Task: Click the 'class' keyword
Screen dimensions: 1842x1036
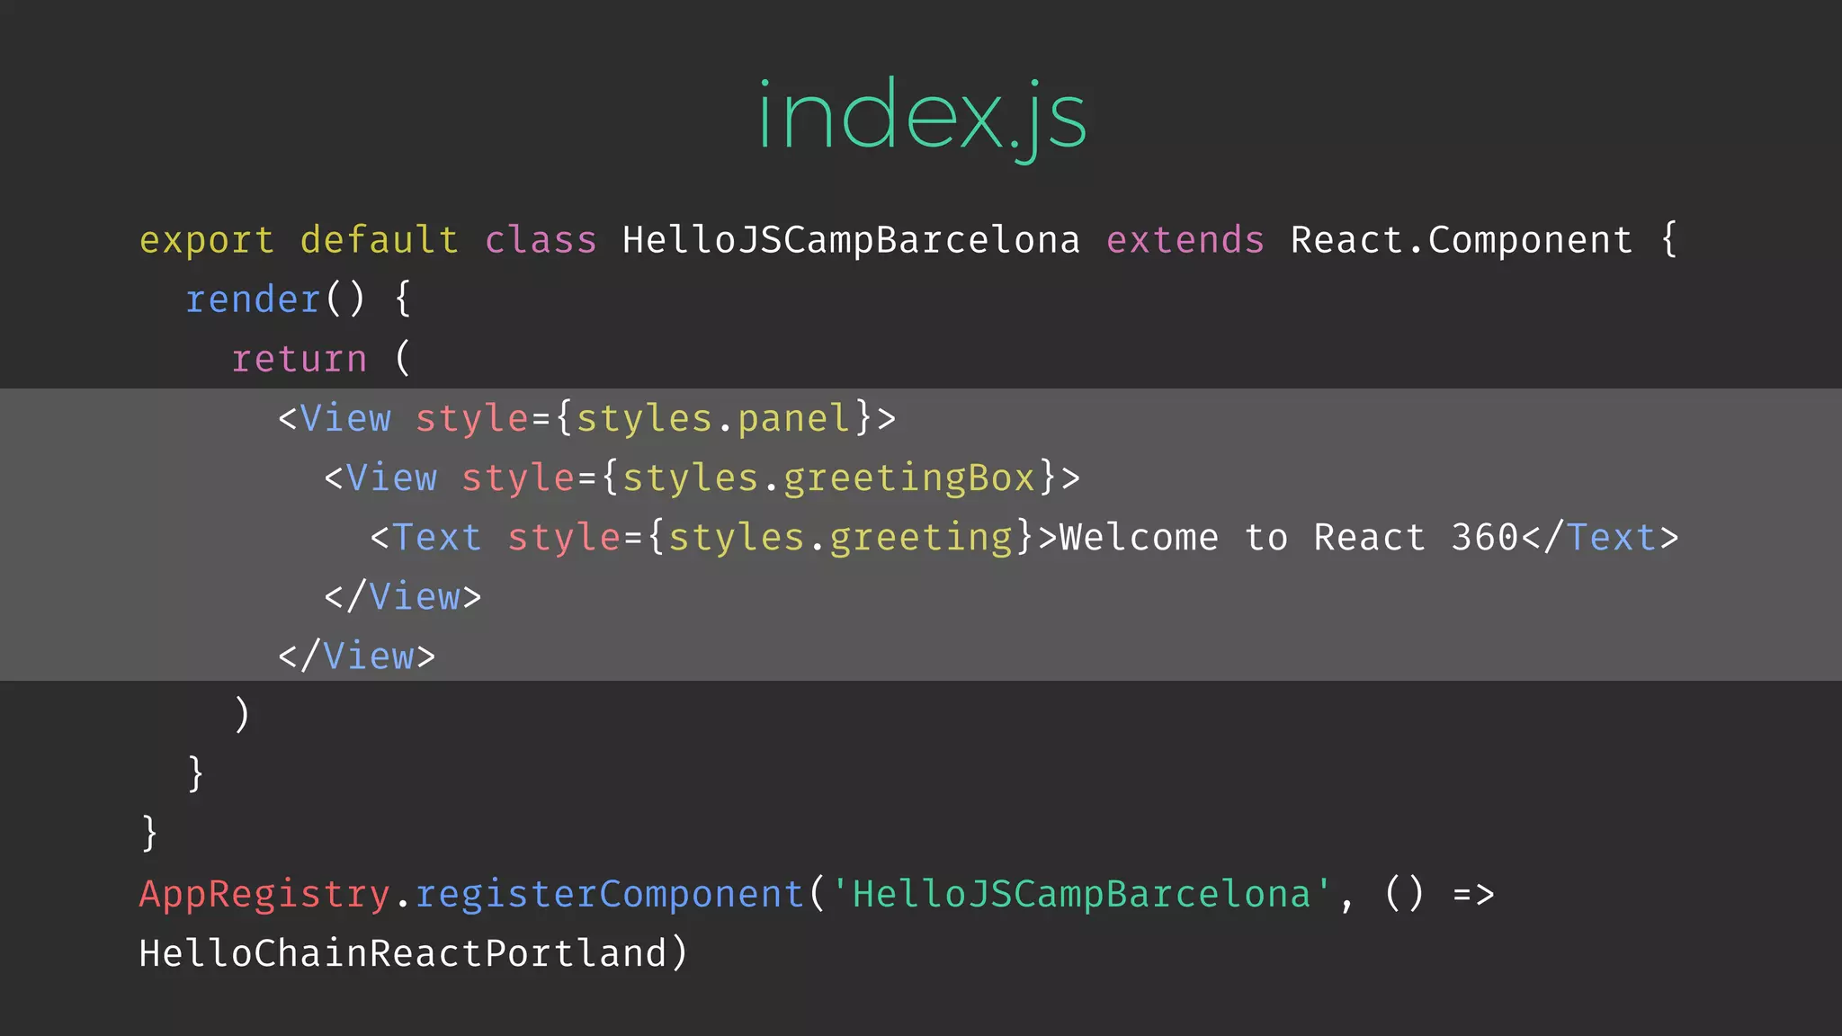Action: (541, 240)
